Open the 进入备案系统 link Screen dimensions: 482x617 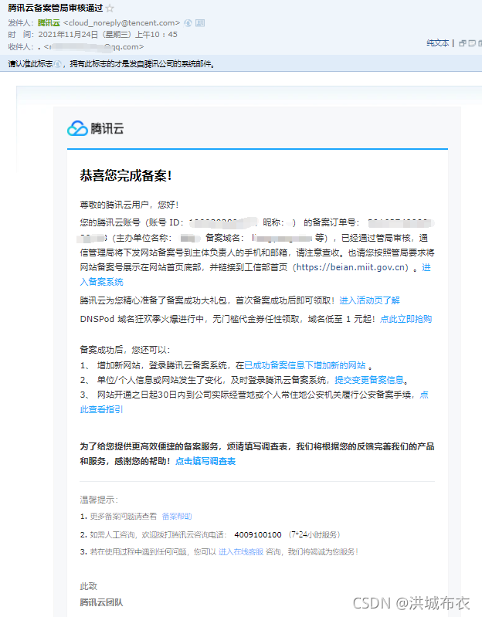(x=256, y=275)
